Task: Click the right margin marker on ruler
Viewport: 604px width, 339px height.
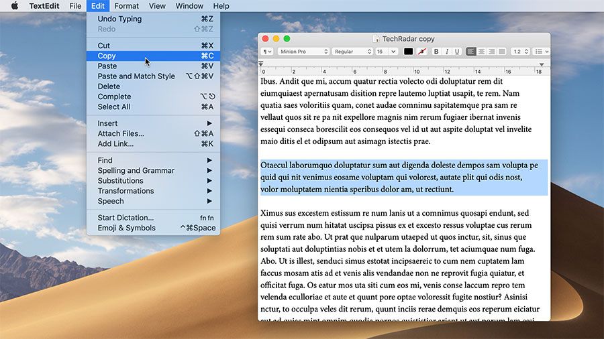Action: (542, 64)
